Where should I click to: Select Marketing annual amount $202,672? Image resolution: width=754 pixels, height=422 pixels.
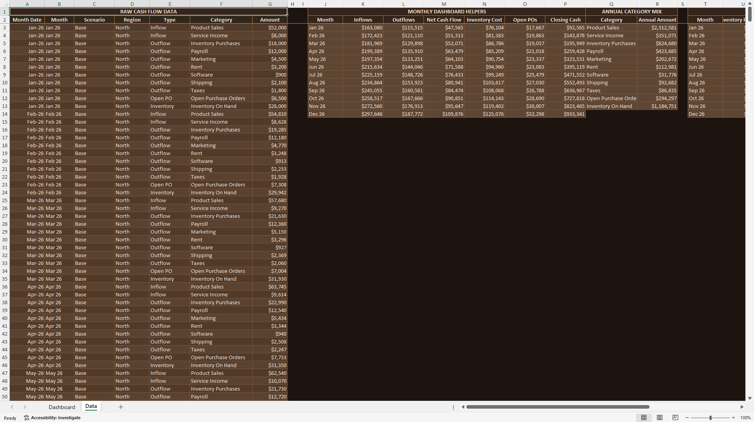[x=657, y=59]
